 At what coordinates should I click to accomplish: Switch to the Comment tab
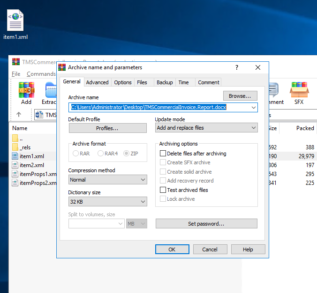click(x=209, y=82)
